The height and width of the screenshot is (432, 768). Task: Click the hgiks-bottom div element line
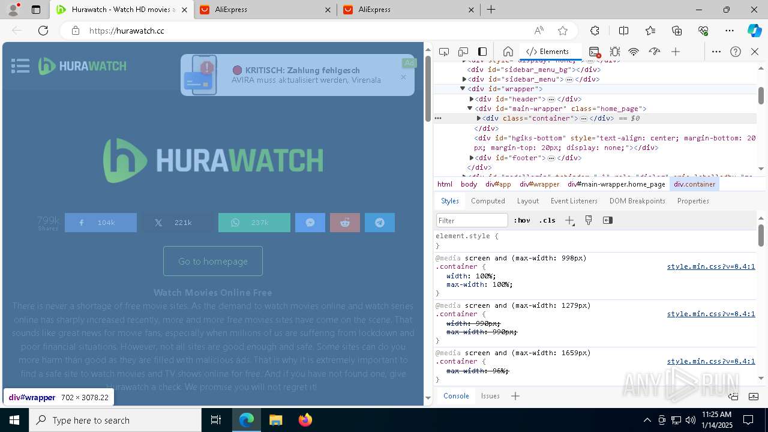click(614, 143)
